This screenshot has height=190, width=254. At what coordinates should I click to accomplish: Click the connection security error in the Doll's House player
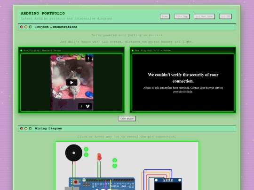pos(183,83)
